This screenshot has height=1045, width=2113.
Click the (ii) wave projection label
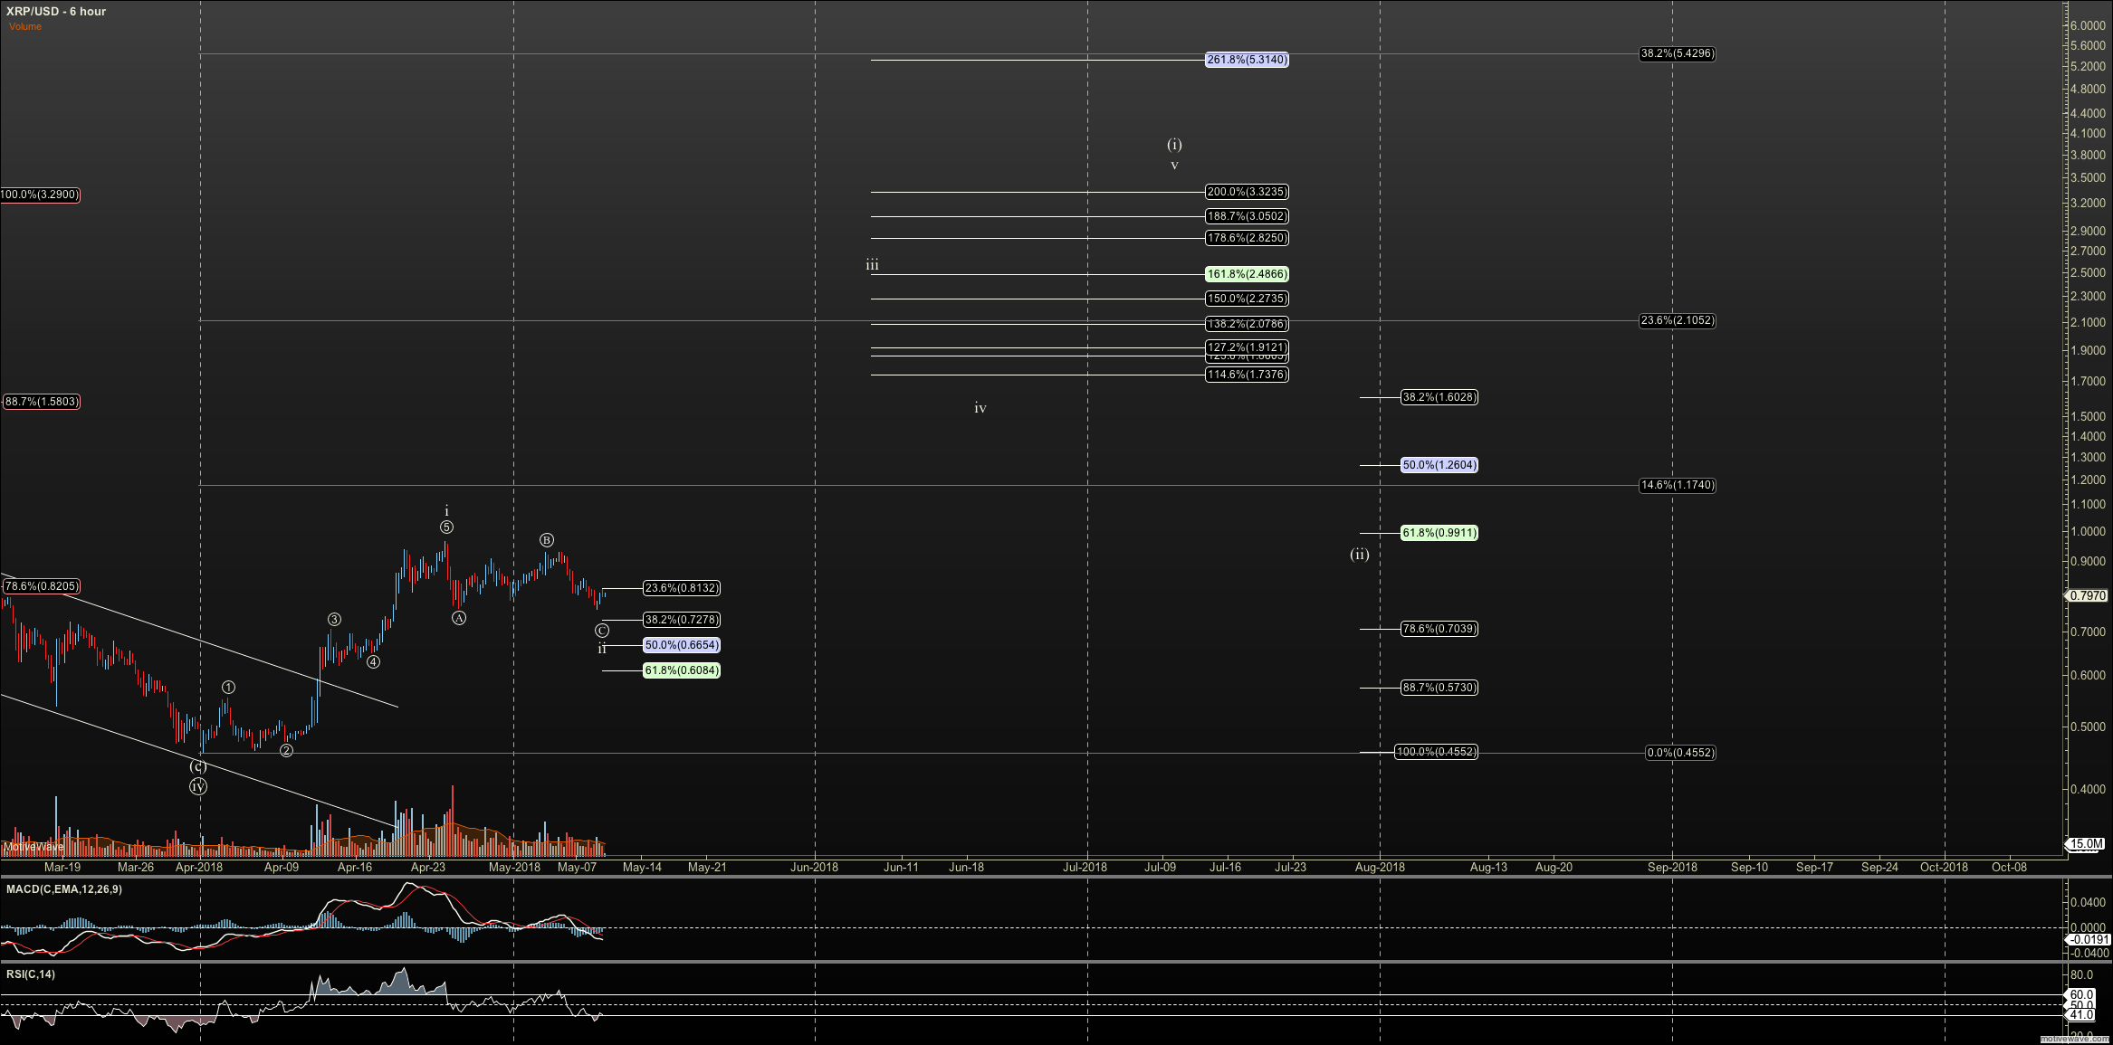(x=1360, y=555)
